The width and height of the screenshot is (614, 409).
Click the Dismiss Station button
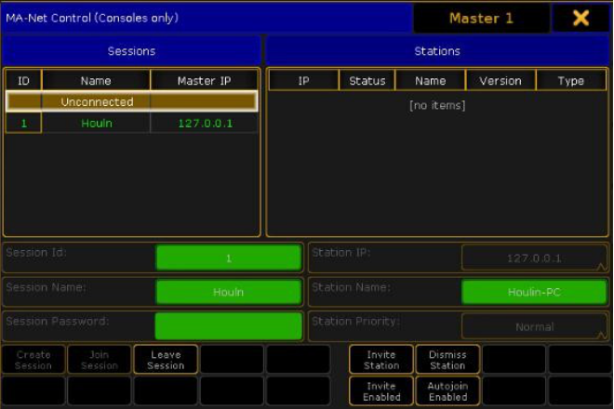coord(447,360)
